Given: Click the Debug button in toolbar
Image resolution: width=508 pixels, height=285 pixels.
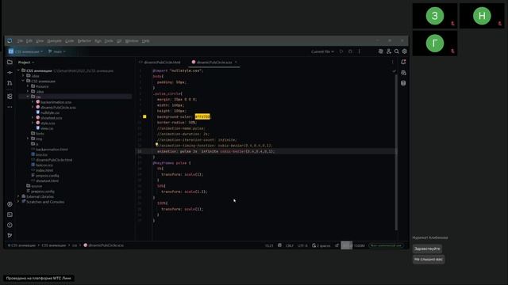Looking at the screenshot, I should point(350,51).
